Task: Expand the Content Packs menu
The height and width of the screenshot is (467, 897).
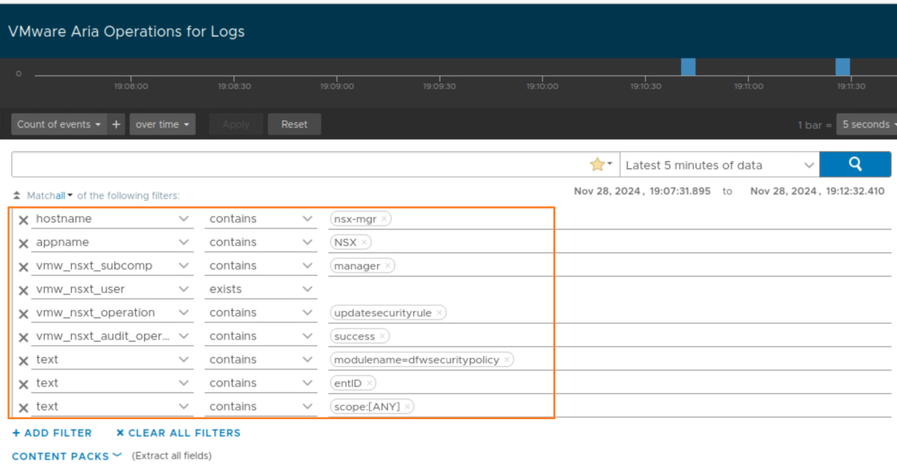Action: (67, 456)
